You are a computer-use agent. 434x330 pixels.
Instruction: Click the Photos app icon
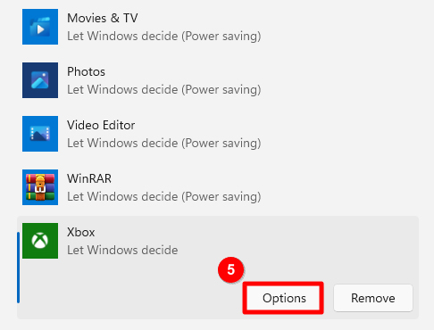click(x=40, y=80)
